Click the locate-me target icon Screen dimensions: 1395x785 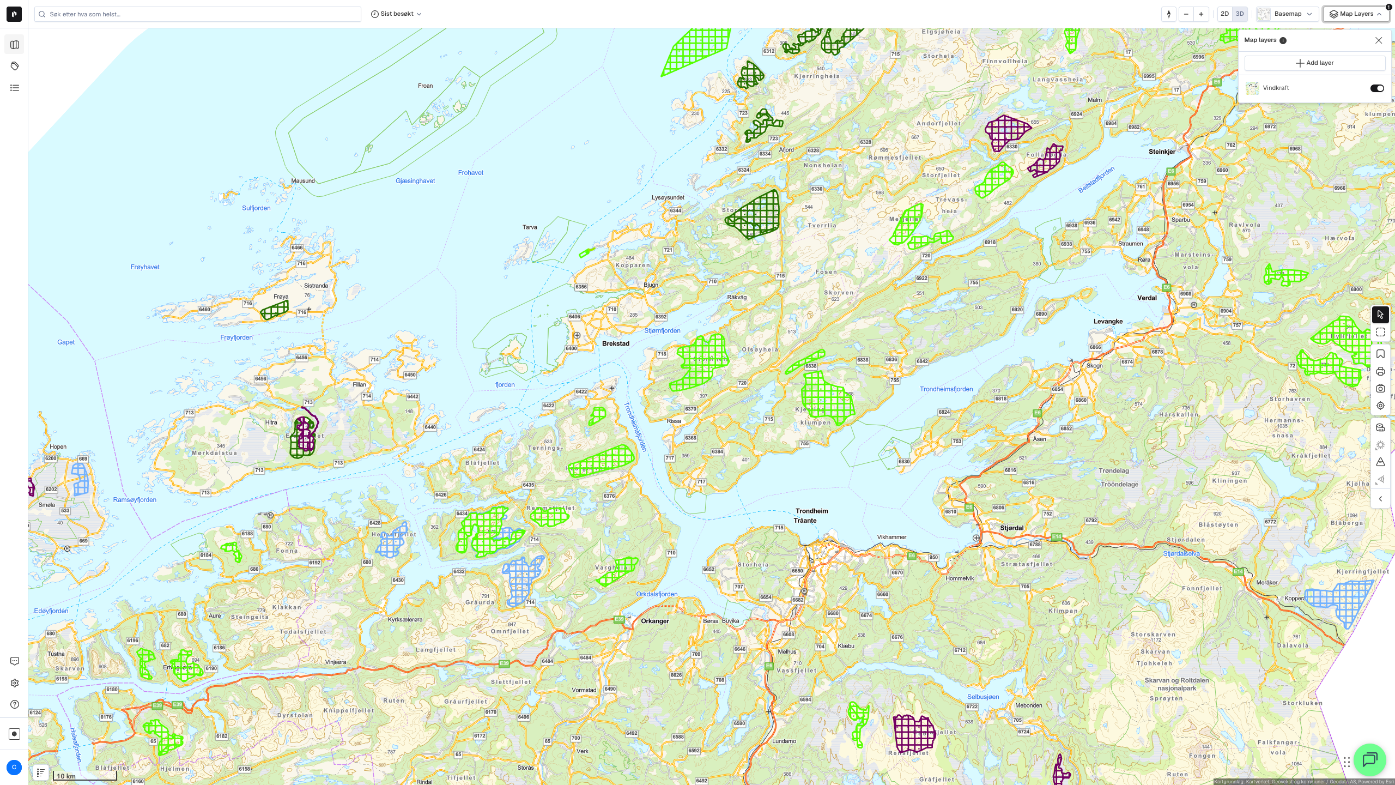pos(1380,406)
